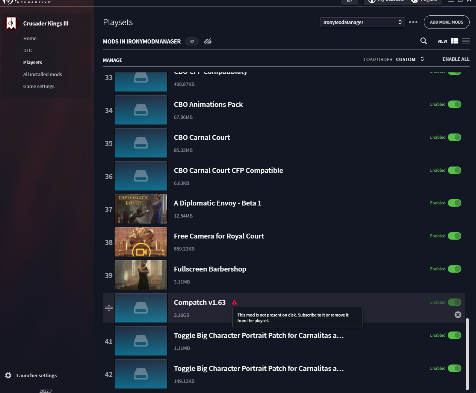Disable CBO Animations Pack toggle

[455, 104]
